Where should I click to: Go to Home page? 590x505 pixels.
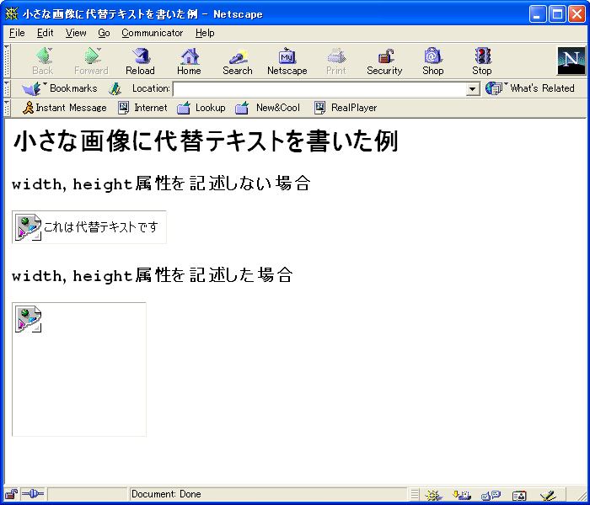[189, 61]
